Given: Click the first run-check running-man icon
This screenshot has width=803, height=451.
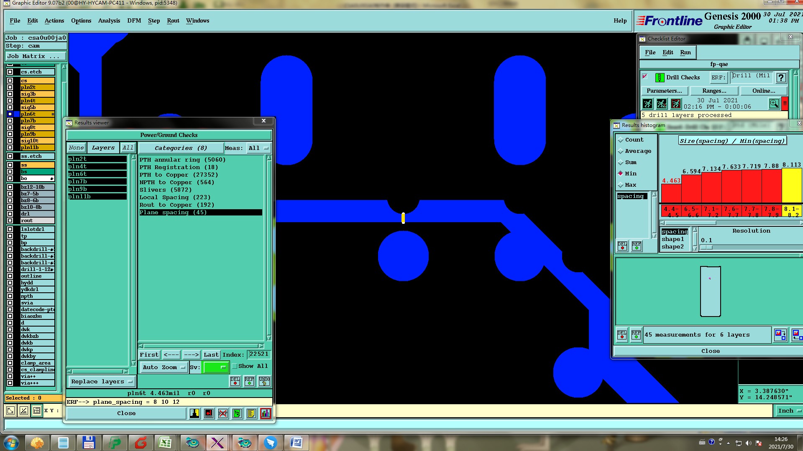Looking at the screenshot, I should point(647,104).
